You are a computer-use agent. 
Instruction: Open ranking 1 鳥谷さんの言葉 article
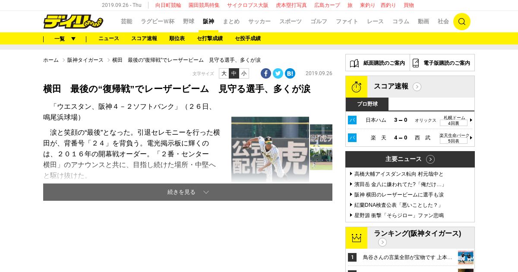(407, 257)
